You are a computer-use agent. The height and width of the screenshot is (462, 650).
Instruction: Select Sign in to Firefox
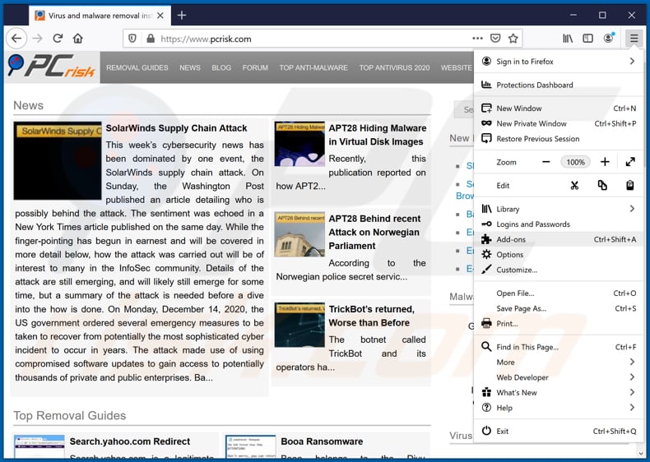[x=558, y=62]
